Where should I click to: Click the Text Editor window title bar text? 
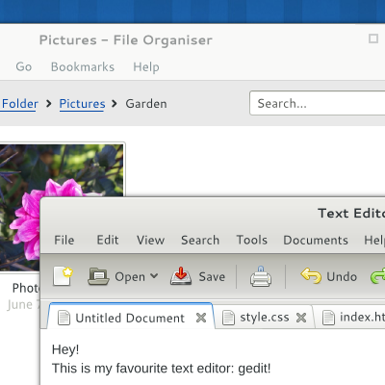pos(351,214)
